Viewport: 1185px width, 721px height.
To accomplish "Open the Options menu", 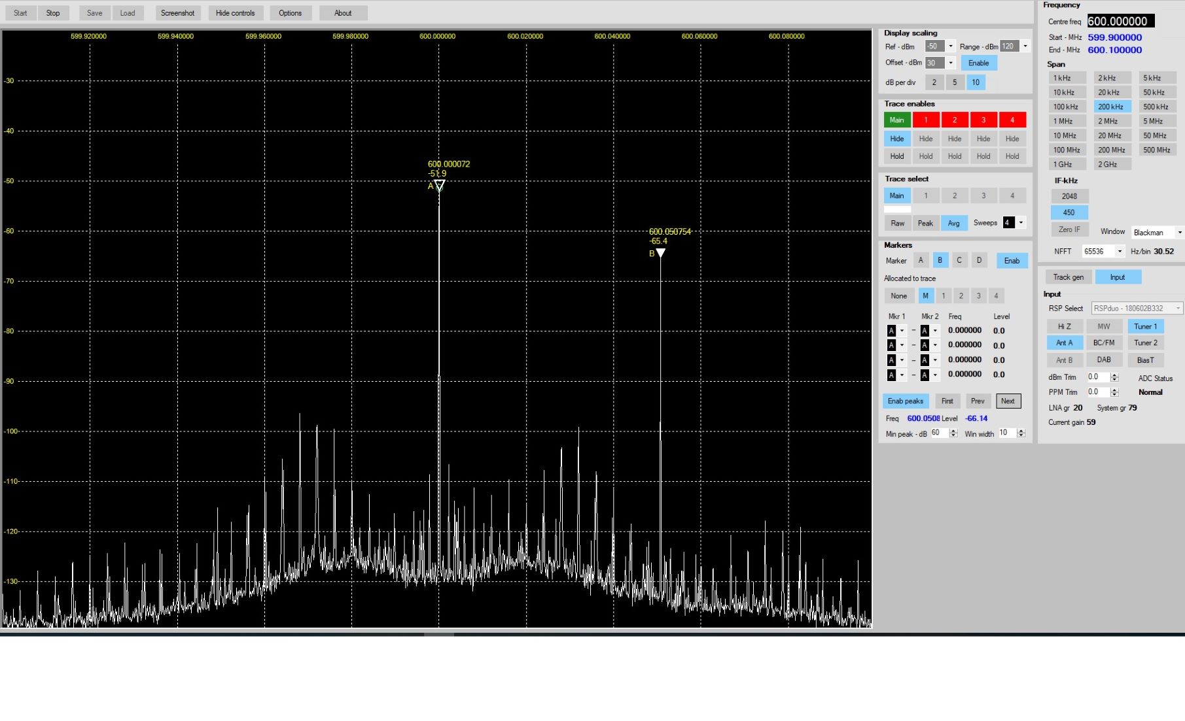I will (291, 13).
